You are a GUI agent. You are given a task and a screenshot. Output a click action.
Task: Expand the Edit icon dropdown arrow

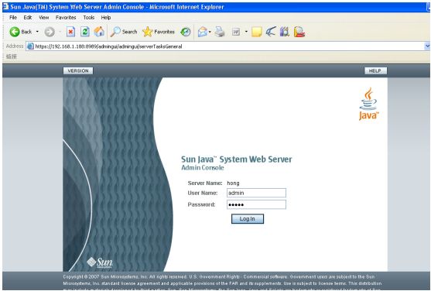[246, 32]
